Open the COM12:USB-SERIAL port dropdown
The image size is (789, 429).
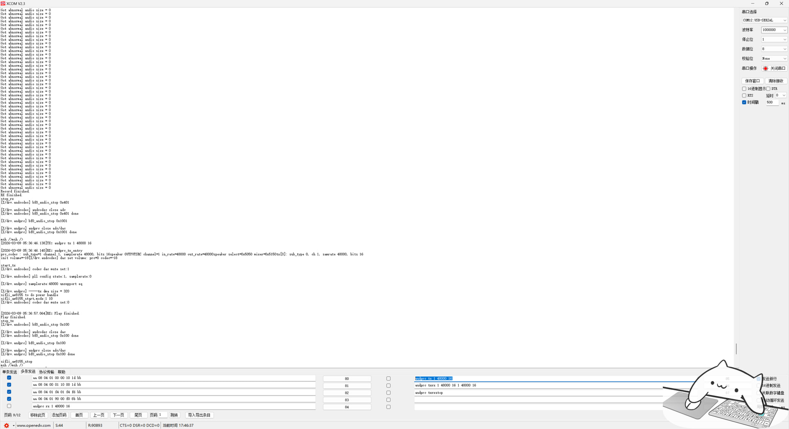point(764,20)
